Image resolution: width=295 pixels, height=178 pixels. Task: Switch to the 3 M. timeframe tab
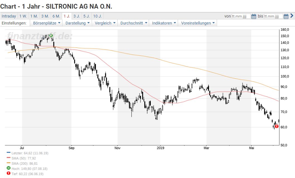45,16
